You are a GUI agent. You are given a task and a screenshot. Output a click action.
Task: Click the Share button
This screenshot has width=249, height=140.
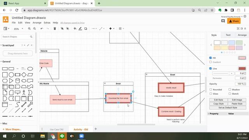click(234, 21)
